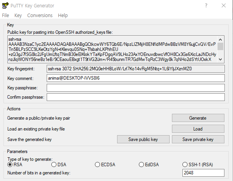Open the Key menu
Image resolution: width=233 pixels, height=181 pixels.
pyautogui.click(x=18, y=16)
